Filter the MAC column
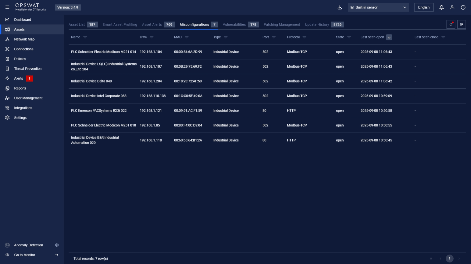Viewport: 471px width, 264px height. coord(187,37)
